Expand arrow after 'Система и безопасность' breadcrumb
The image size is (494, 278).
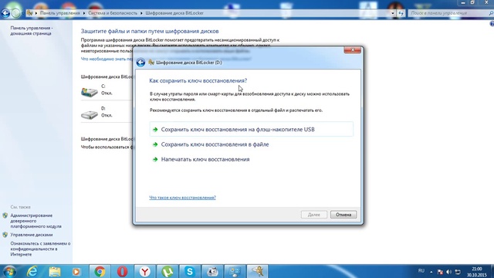141,13
